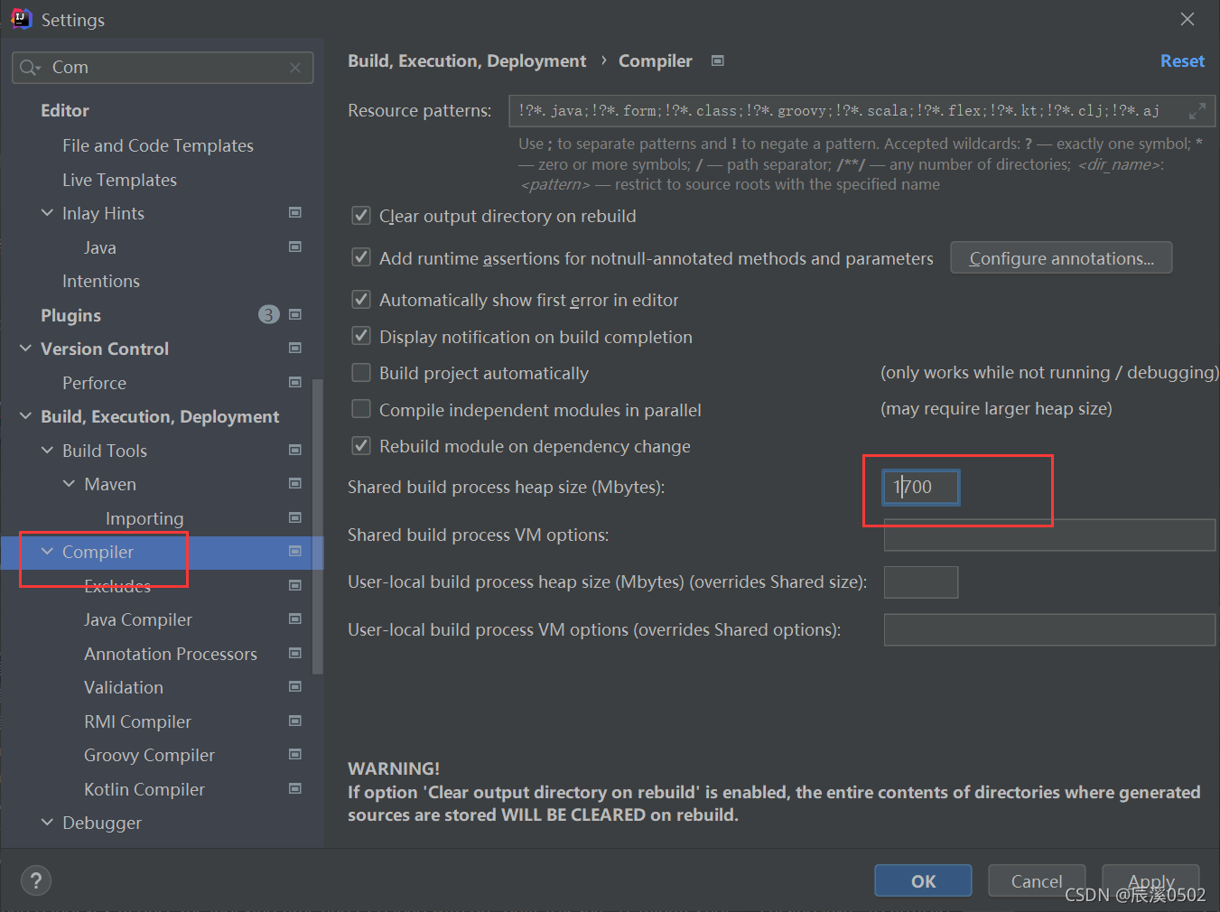Toggle Display notification on build completion
This screenshot has height=912, width=1220.
(x=361, y=336)
